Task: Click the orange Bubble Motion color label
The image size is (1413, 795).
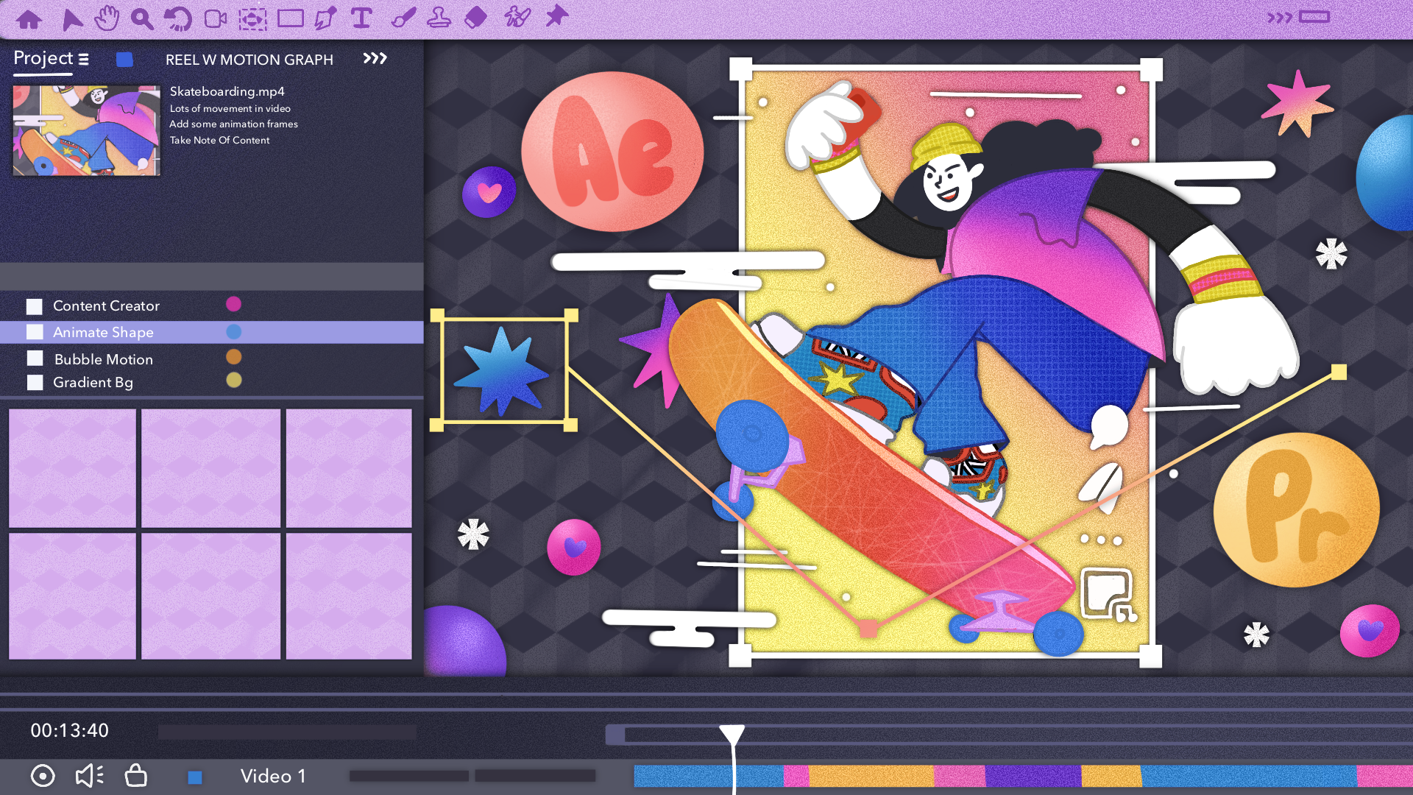Action: click(x=233, y=357)
